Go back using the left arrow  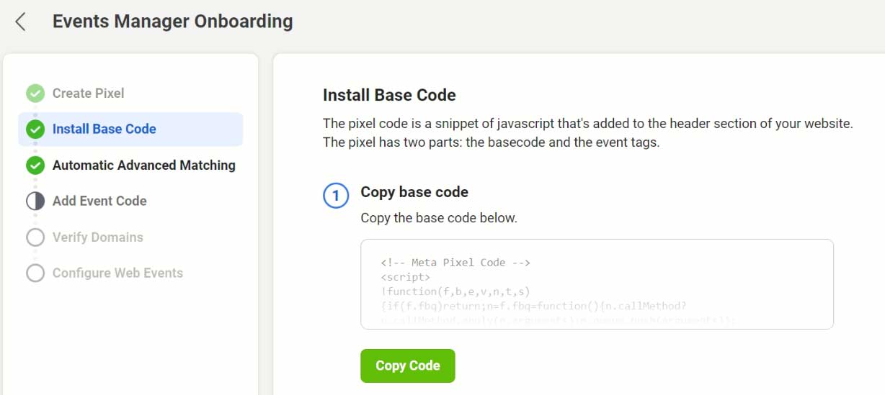click(20, 22)
